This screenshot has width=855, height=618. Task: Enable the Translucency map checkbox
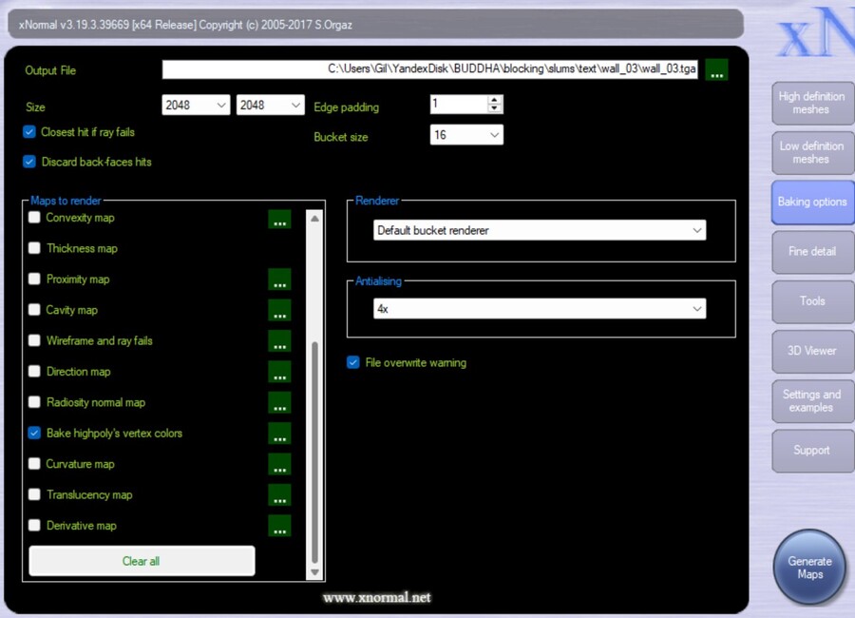coord(34,494)
